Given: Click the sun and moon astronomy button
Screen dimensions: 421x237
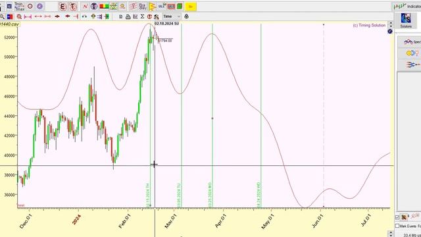Looking at the screenshot, I should point(409,53).
